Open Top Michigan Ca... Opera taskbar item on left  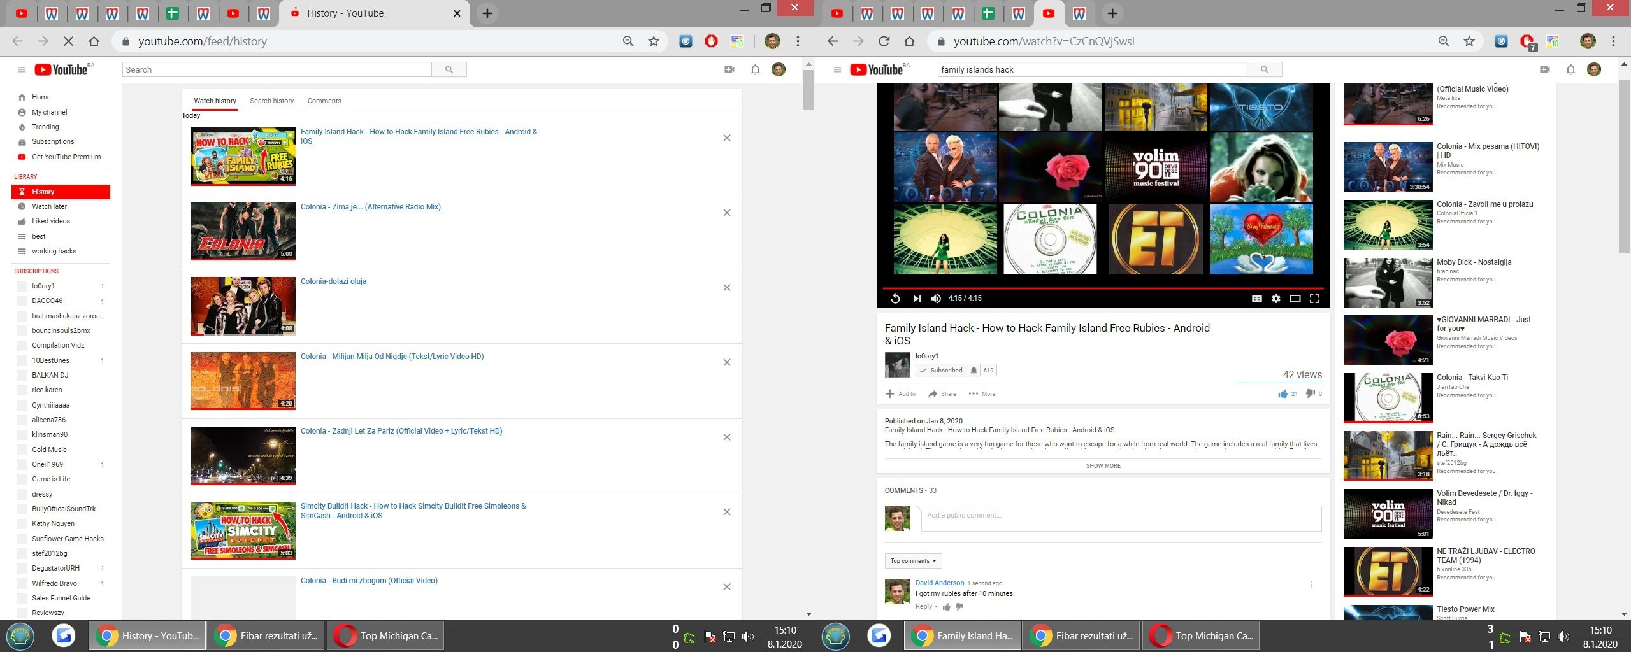[x=385, y=635]
